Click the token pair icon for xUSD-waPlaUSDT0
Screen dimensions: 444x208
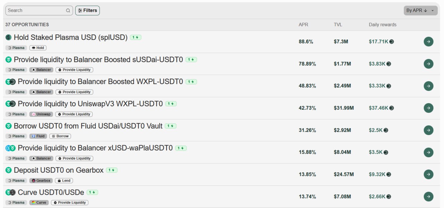click(10, 148)
